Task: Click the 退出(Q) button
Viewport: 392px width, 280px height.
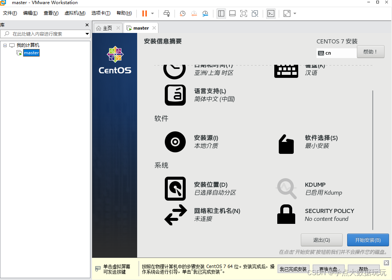Action: coord(321,240)
